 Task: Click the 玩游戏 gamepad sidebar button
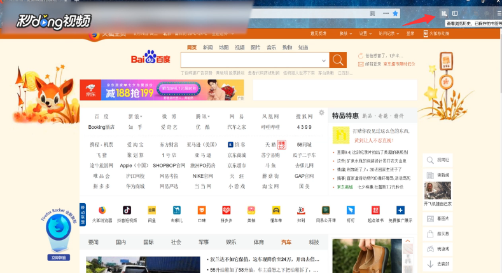[x=438, y=249]
